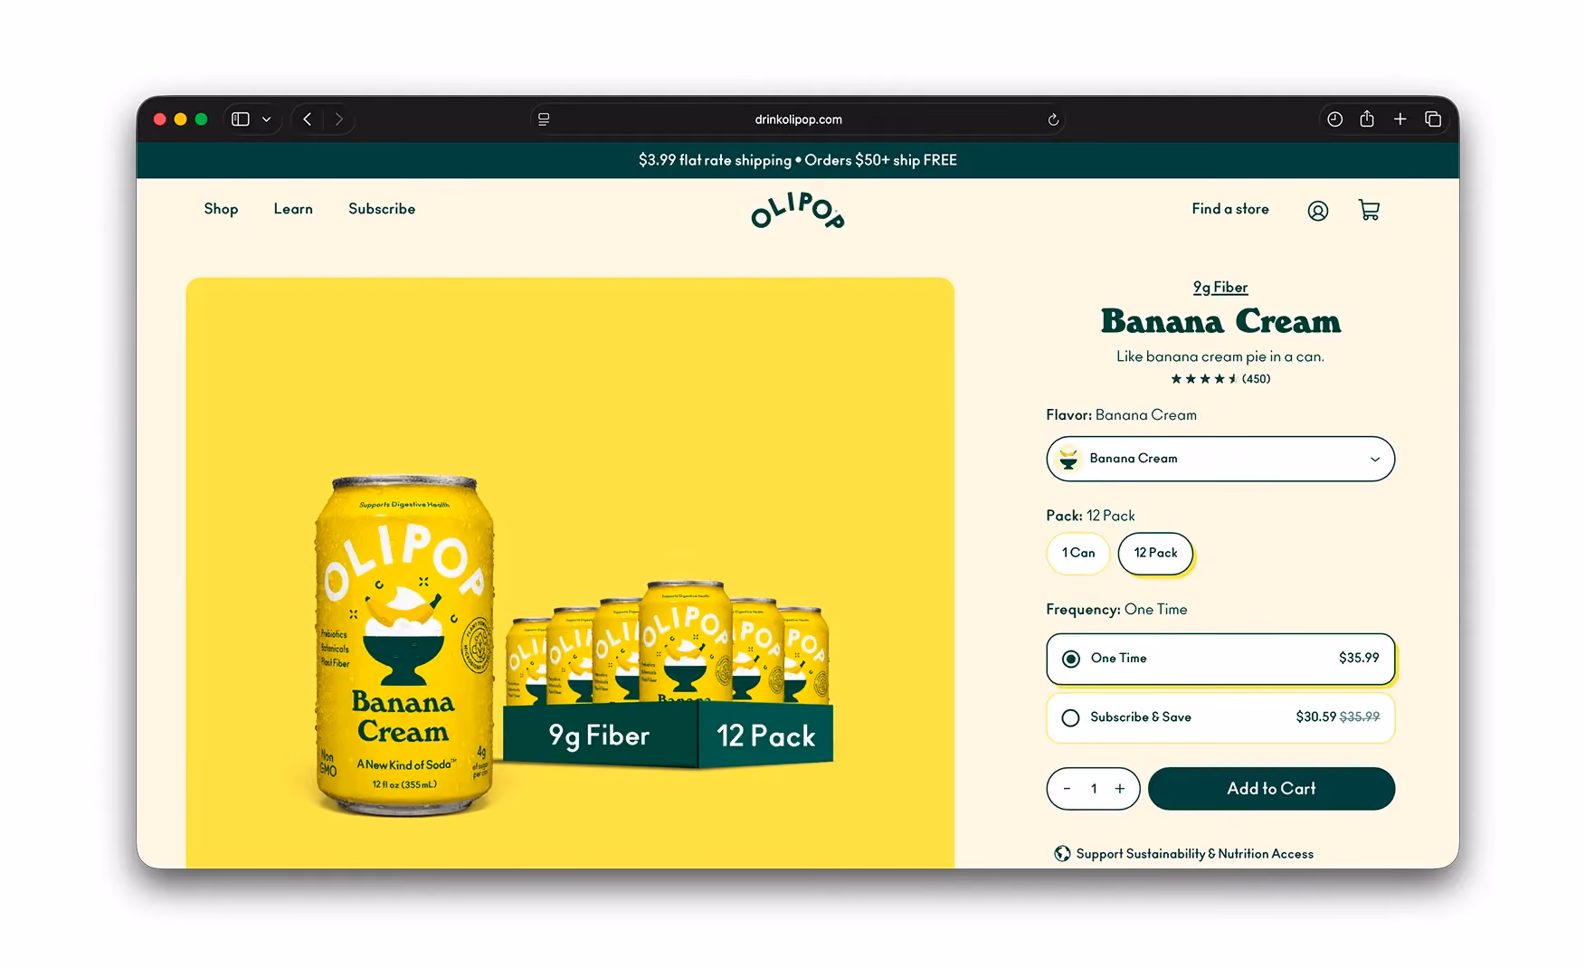
Task: Open the Shop menu
Action: (x=221, y=209)
